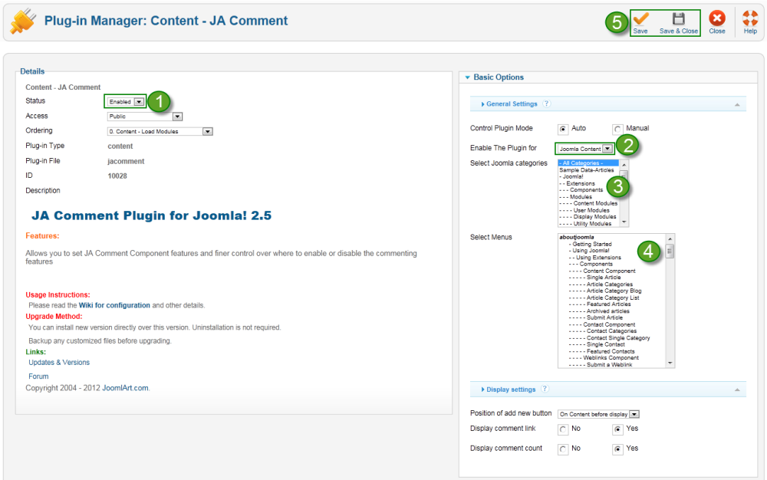Screen dimensions: 767x480
Task: Open the Status Enabled dropdown
Action: coord(126,102)
